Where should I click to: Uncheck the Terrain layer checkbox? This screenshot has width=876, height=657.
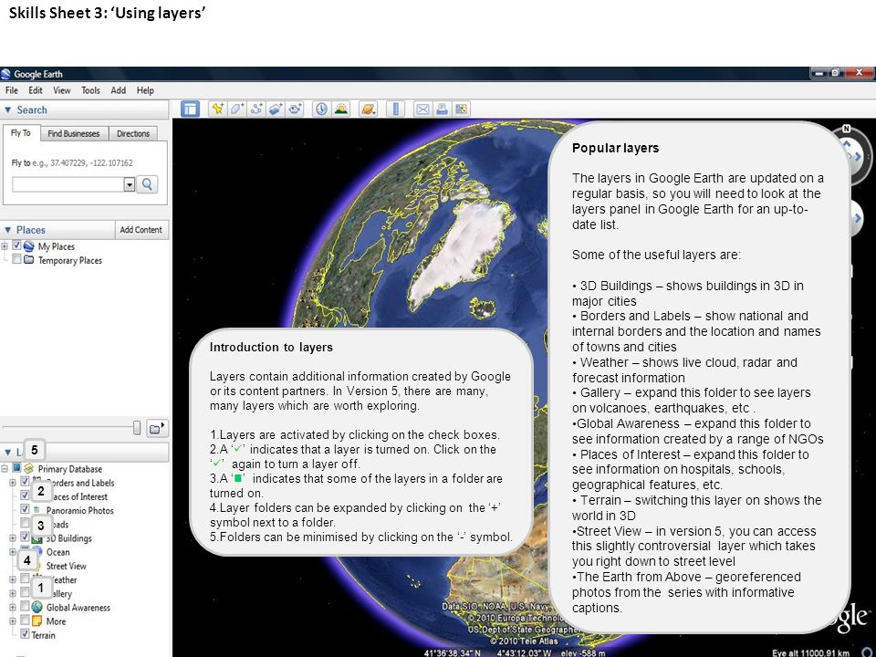point(25,634)
